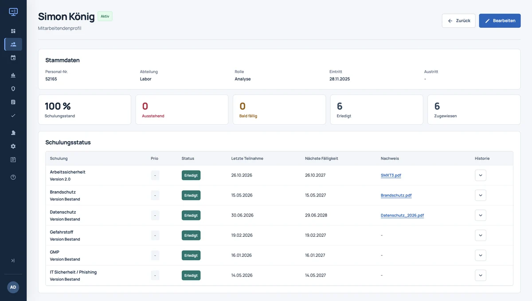The image size is (532, 301).
Task: Go back with the Zurück button
Action: tap(459, 21)
